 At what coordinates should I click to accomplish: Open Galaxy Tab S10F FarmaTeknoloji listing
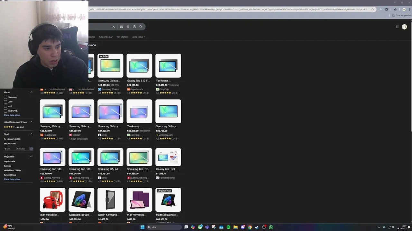[x=168, y=164]
